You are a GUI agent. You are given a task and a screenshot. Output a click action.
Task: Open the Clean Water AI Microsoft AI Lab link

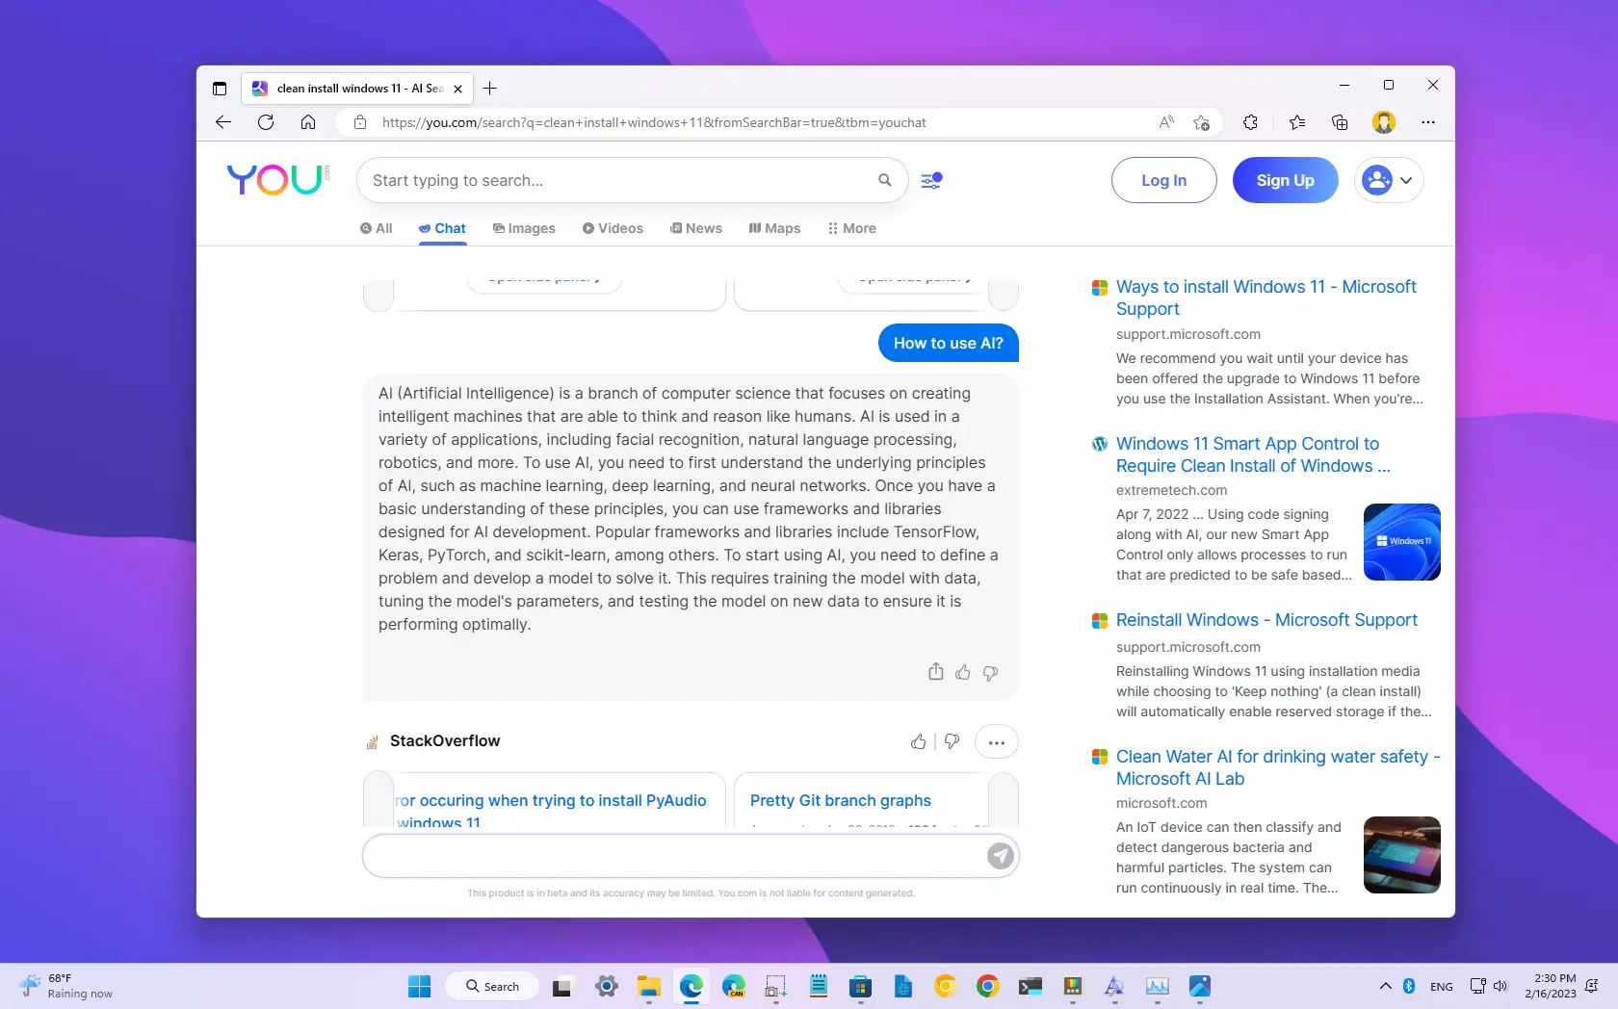(1277, 767)
